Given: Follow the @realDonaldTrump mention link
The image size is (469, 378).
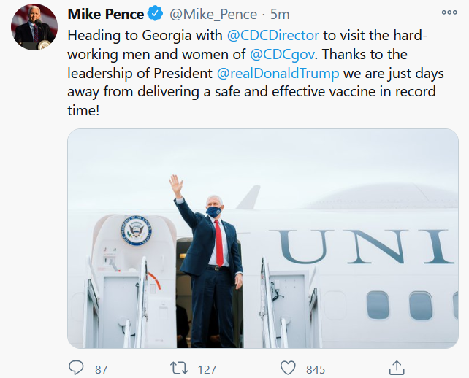Looking at the screenshot, I should [278, 74].
